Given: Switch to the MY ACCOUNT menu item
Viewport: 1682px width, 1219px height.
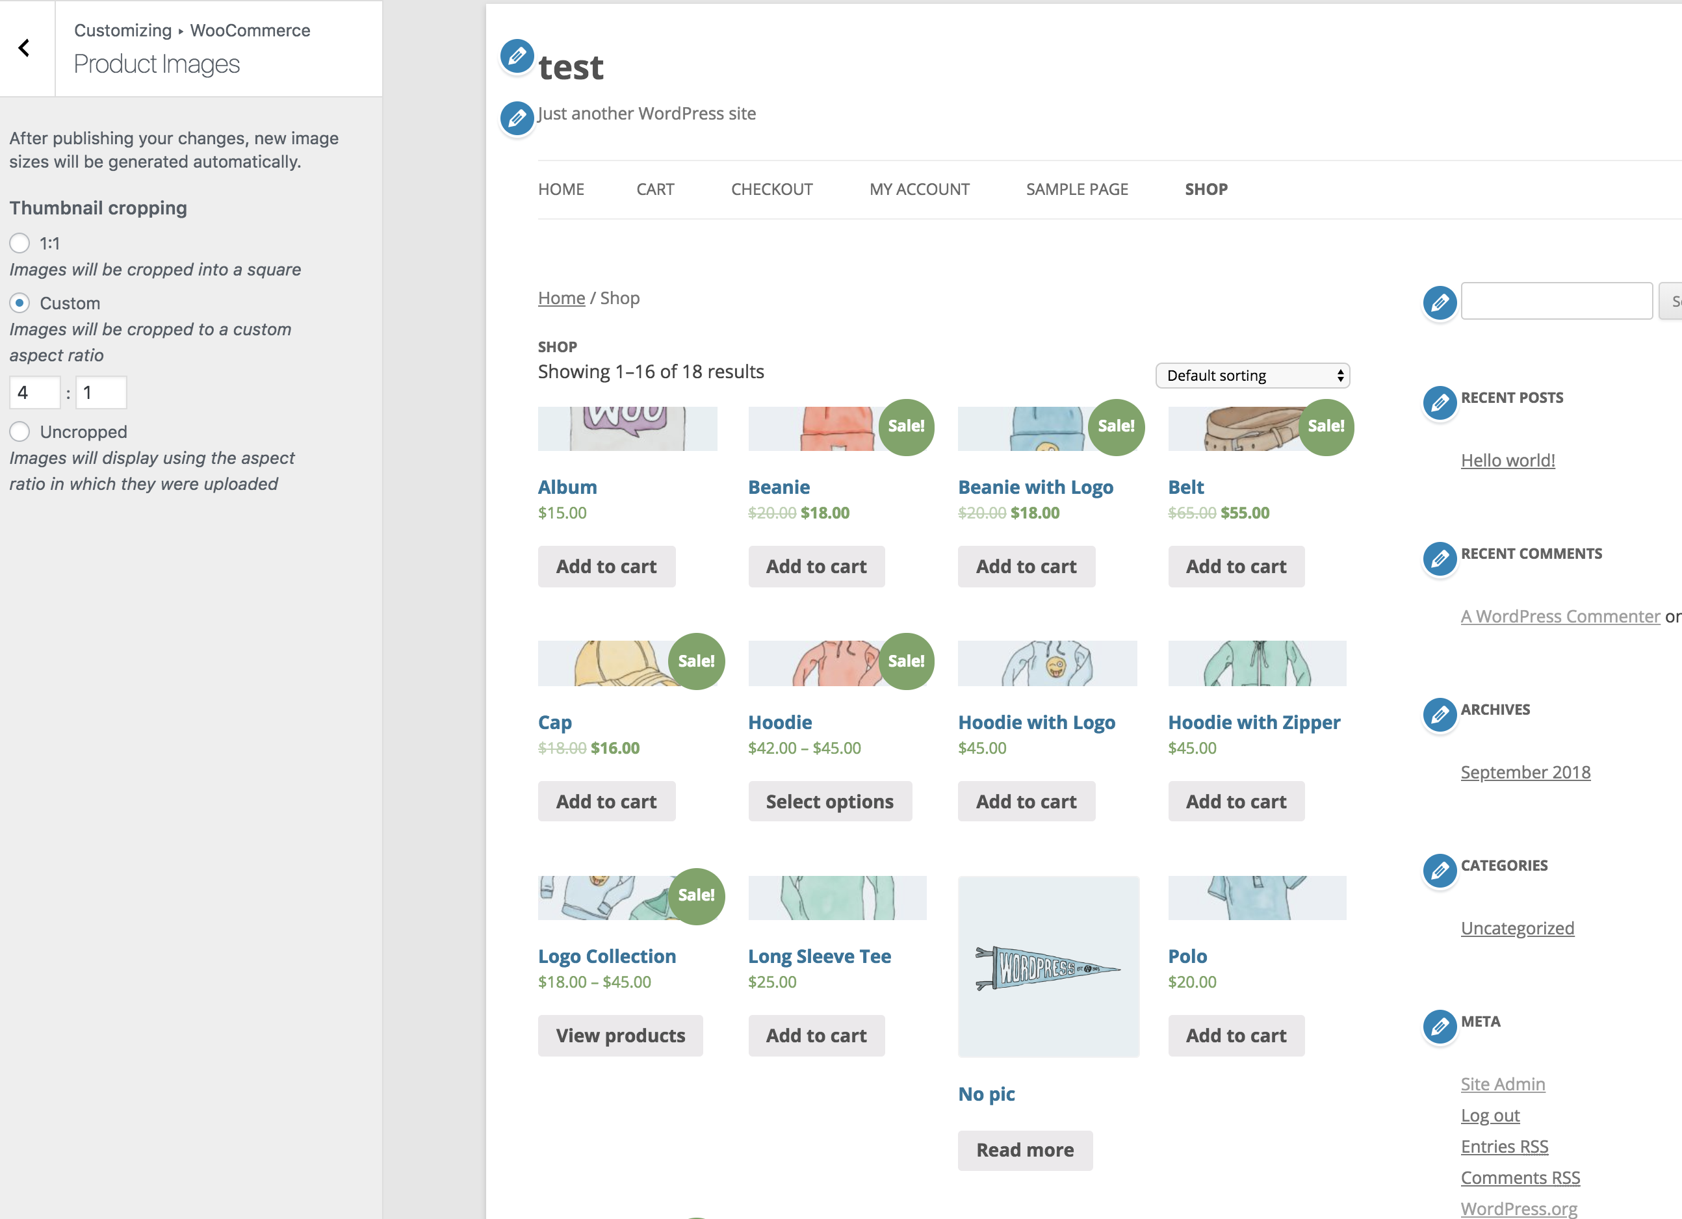Looking at the screenshot, I should pyautogui.click(x=920, y=189).
